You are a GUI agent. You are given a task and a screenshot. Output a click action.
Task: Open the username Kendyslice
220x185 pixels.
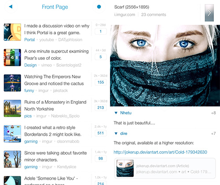point(66,167)
